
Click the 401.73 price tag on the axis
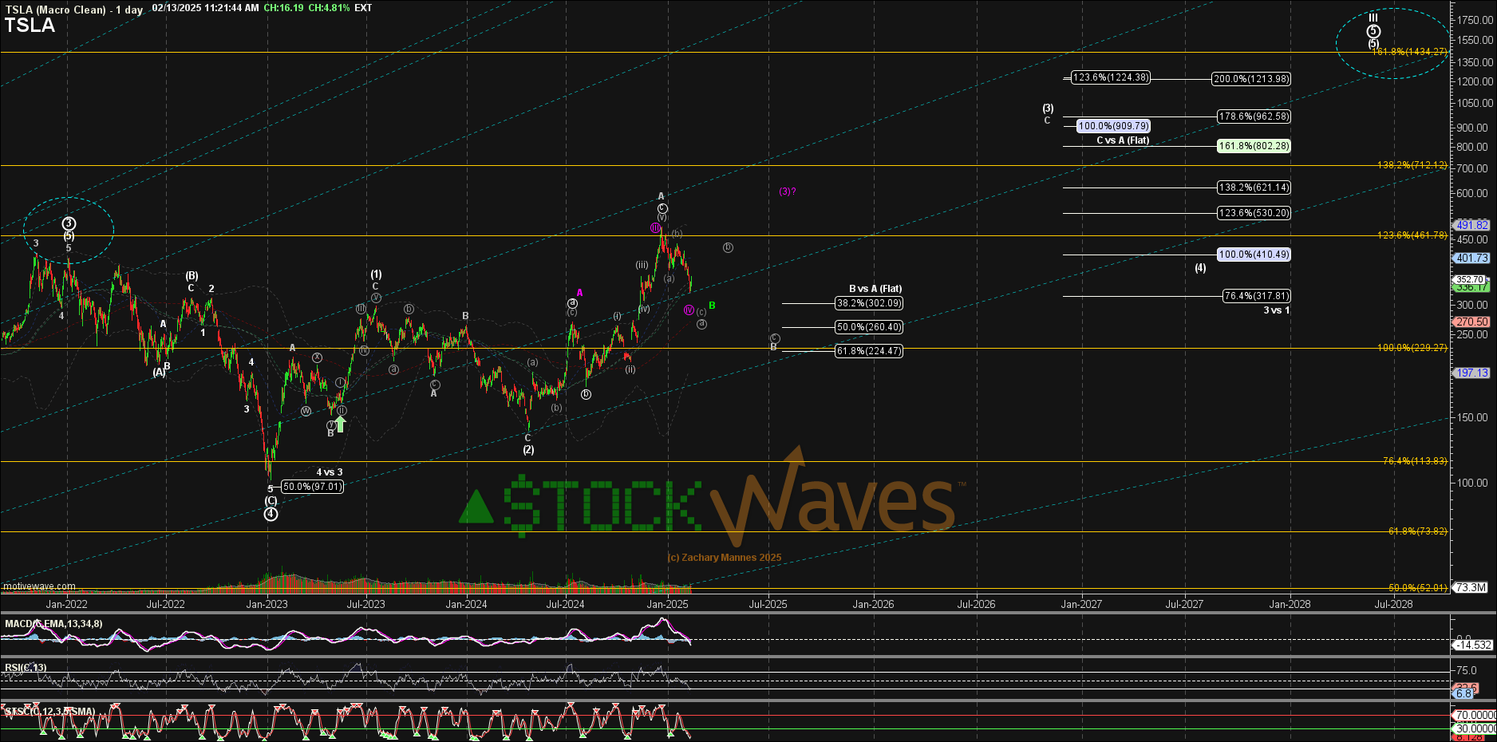tap(1472, 258)
